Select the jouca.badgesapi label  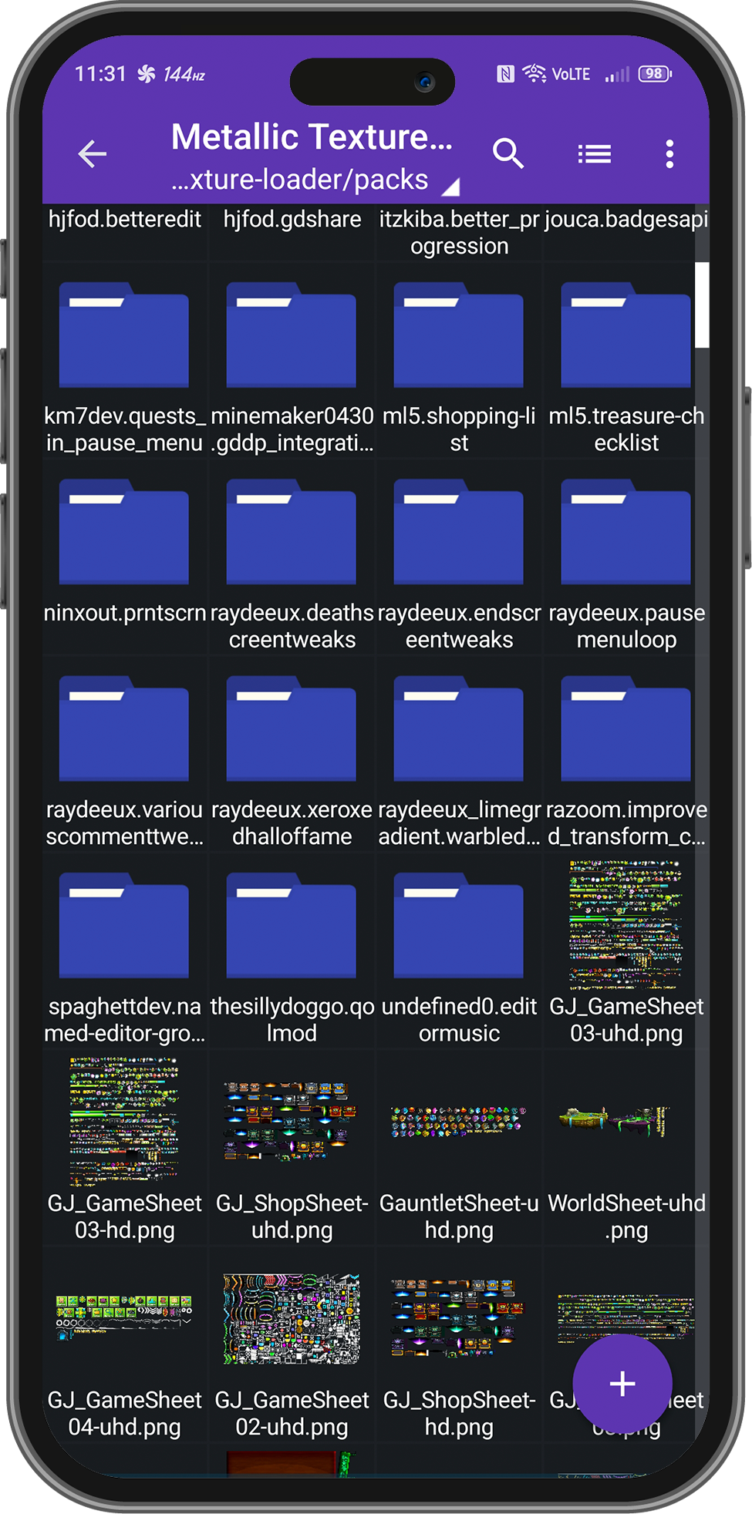coord(626,219)
